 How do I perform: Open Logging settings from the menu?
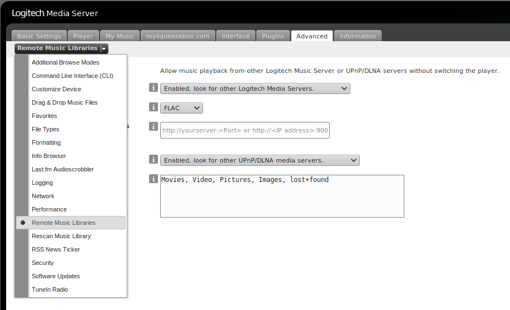[x=71, y=183]
